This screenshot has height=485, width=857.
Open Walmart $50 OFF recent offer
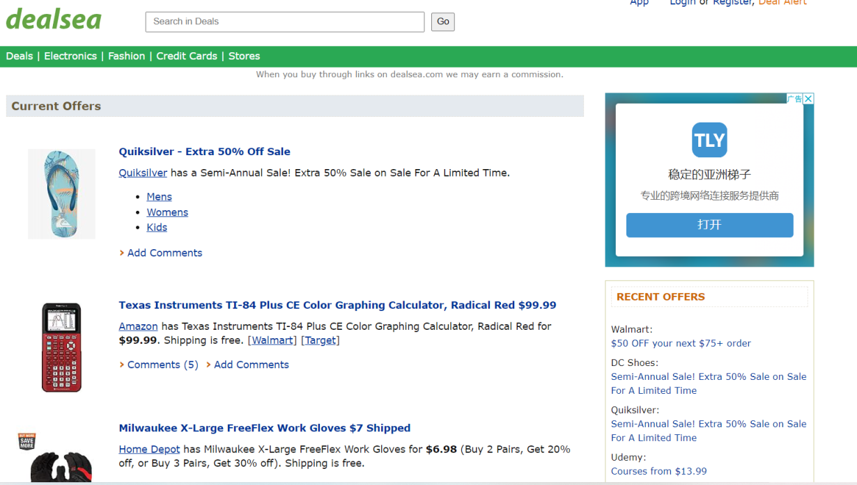681,343
